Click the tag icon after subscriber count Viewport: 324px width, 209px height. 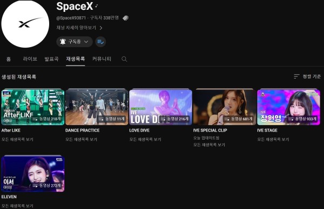click(125, 18)
